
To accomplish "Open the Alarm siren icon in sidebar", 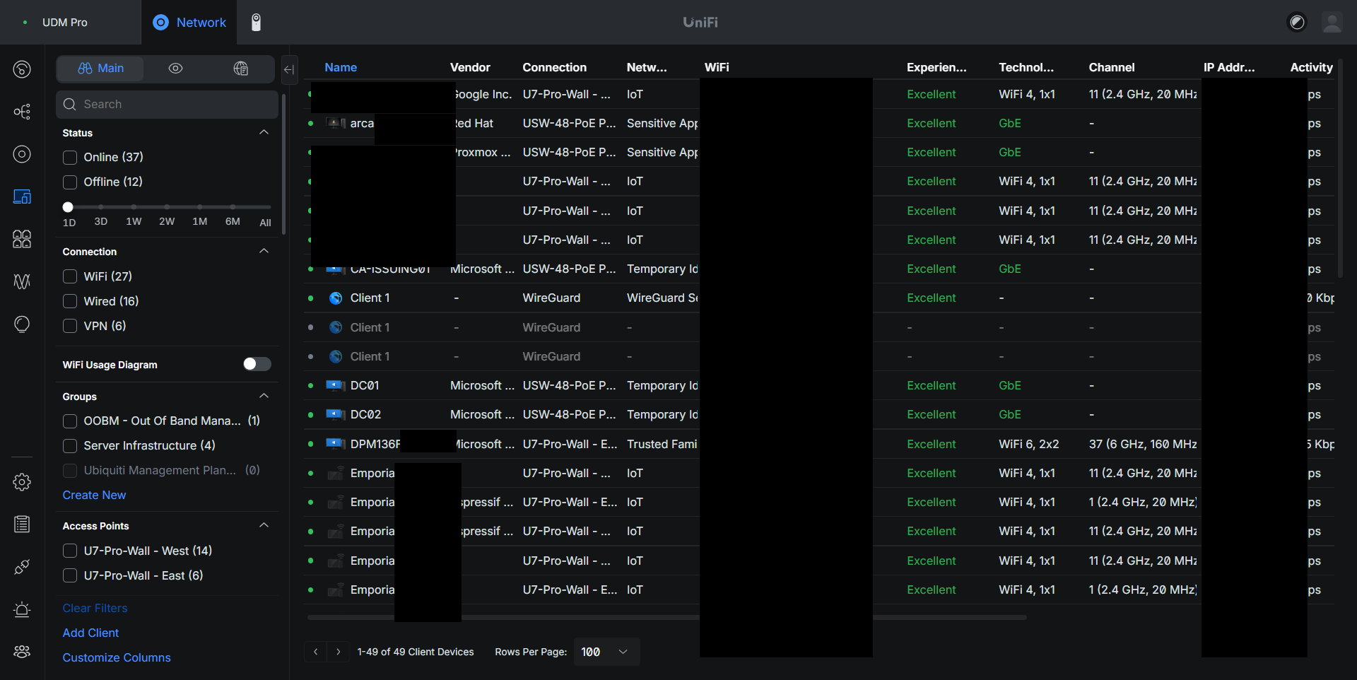I will [x=22, y=609].
